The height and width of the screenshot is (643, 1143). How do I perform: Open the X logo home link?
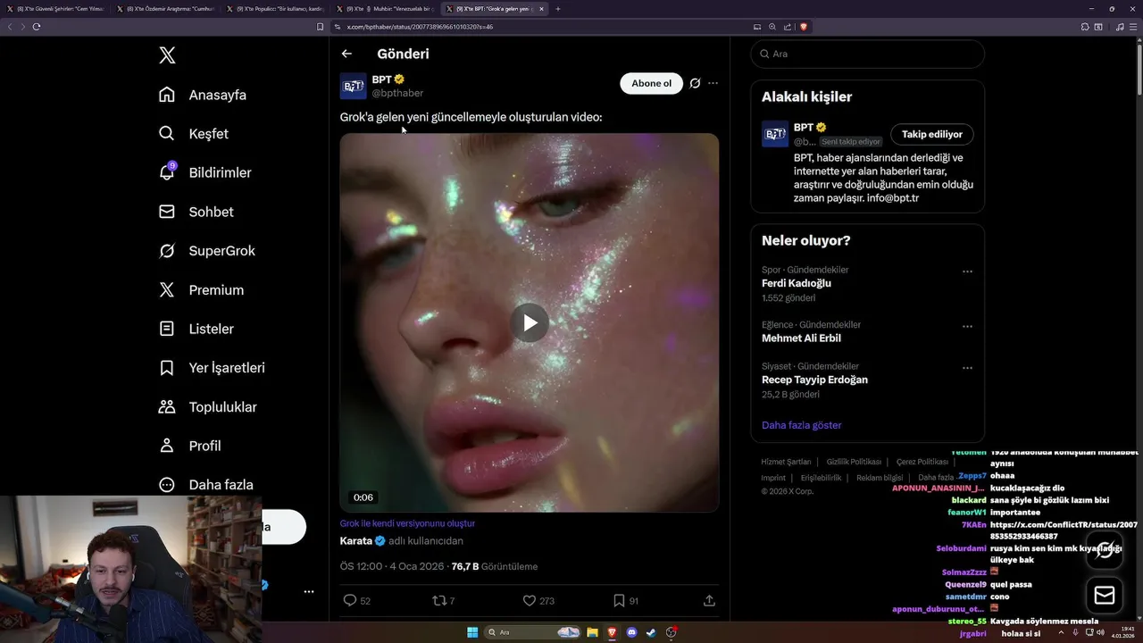tap(167, 55)
